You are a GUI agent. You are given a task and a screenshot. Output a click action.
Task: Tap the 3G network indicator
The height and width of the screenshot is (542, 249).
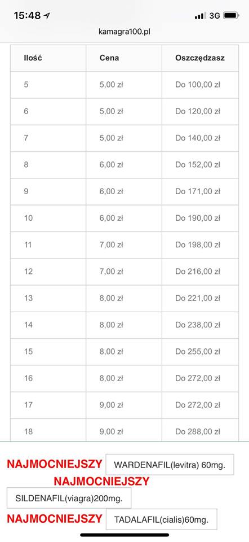coord(215,16)
